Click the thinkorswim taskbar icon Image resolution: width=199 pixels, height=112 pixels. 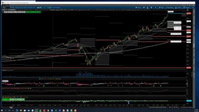36,110
